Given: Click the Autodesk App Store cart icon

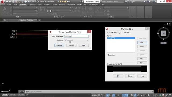Looking at the screenshot, I should (145, 2).
